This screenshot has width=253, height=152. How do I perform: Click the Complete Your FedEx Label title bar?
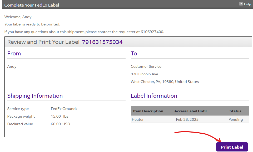point(31,5)
